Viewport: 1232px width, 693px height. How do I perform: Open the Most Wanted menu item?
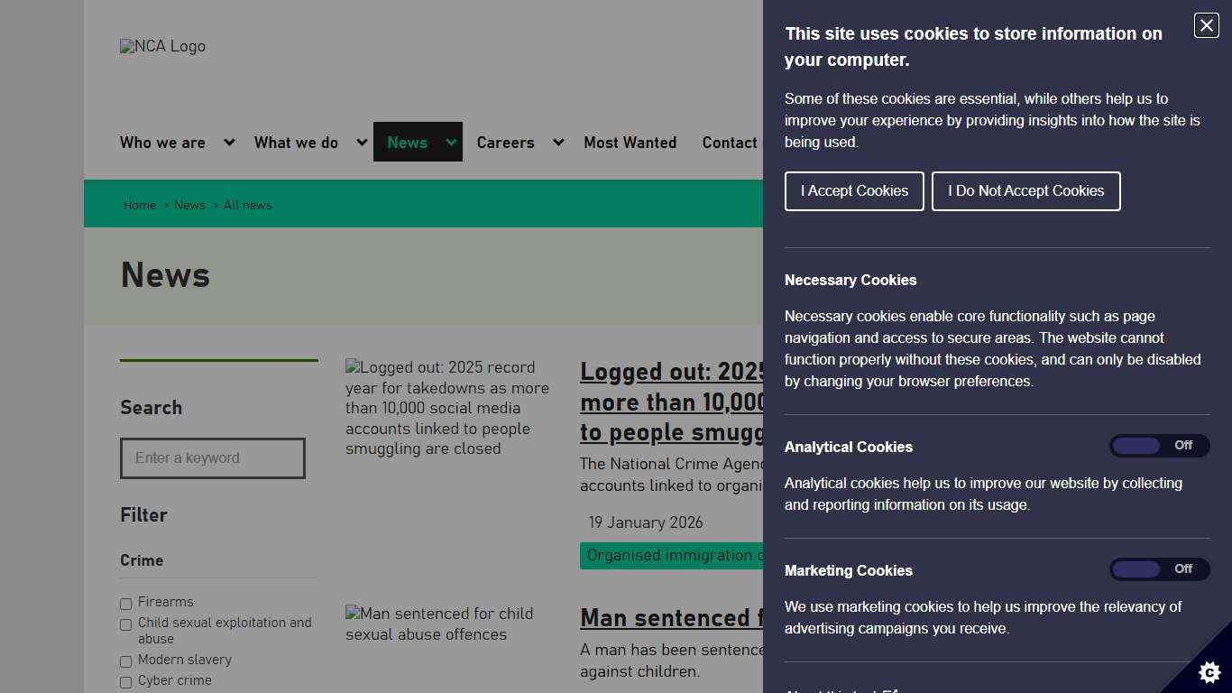pyautogui.click(x=630, y=143)
